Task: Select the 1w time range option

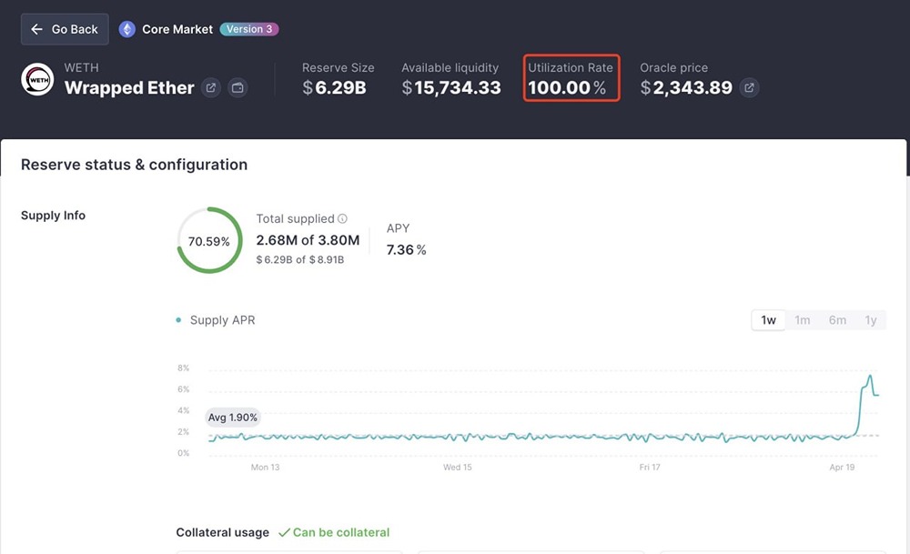Action: pos(767,320)
